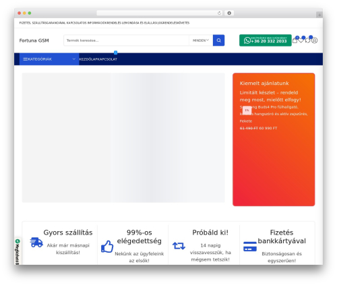Click the 99%-os elégedettség heading
337x285 pixels.
[139, 236]
